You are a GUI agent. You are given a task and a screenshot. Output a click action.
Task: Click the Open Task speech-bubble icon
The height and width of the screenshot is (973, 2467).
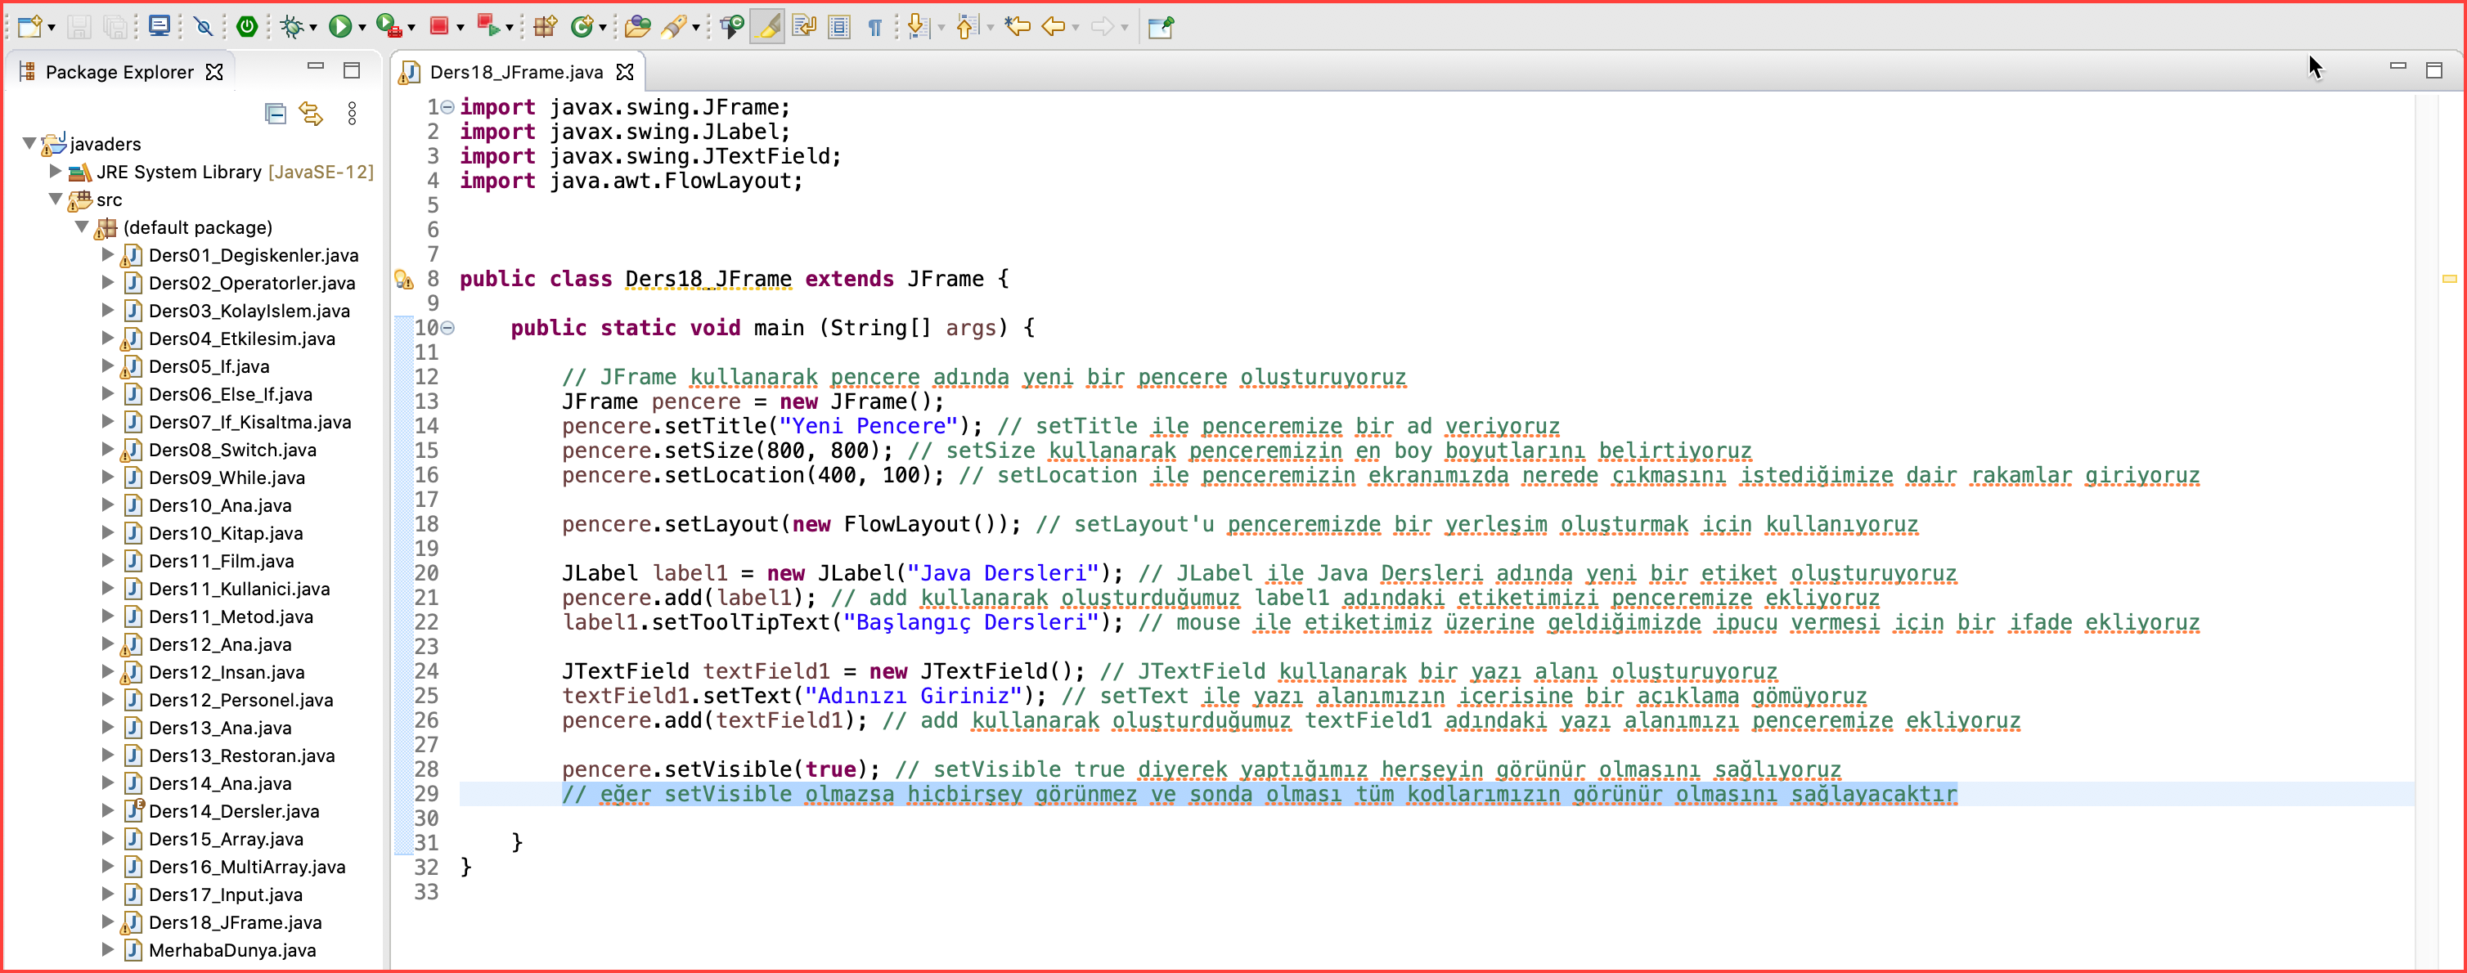pyautogui.click(x=733, y=27)
